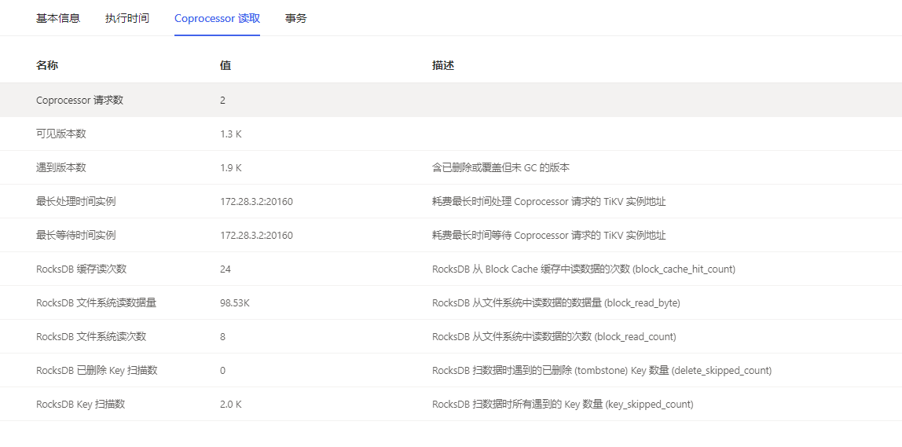
Task: Click the 名称 column header
Action: coord(47,65)
